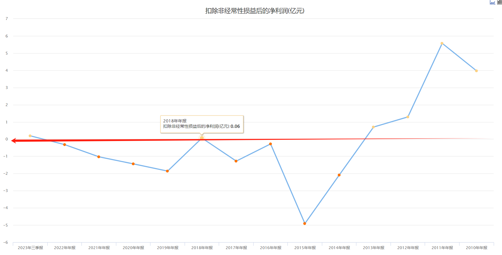Select the lowest point at 2015年年报

[x=305, y=223]
